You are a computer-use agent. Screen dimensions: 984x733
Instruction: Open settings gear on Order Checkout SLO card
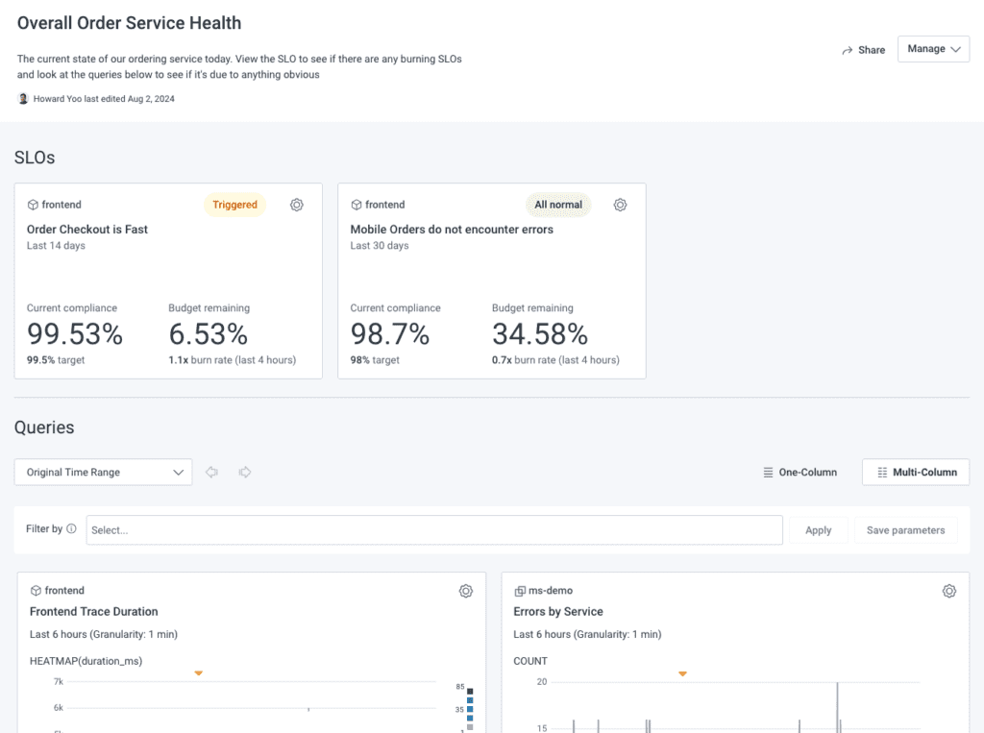(x=297, y=205)
